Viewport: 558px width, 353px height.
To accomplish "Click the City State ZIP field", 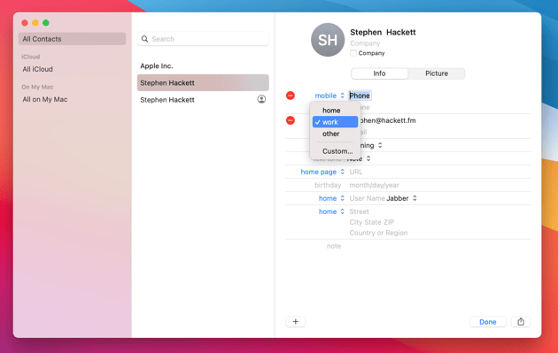I will pyautogui.click(x=371, y=222).
